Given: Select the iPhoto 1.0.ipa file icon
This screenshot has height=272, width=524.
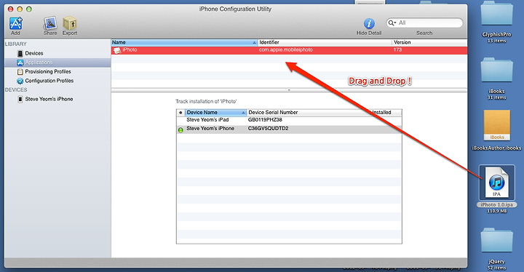Looking at the screenshot, I should 497,183.
